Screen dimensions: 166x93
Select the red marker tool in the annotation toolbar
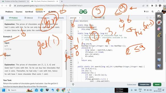tap(159, 22)
